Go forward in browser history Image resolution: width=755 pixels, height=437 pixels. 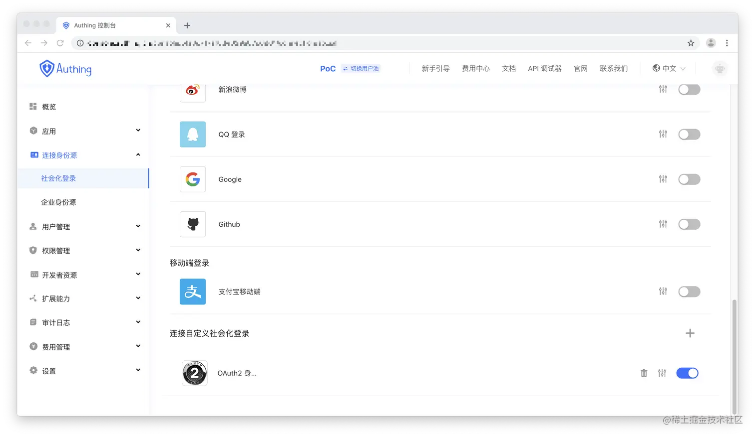click(x=44, y=43)
